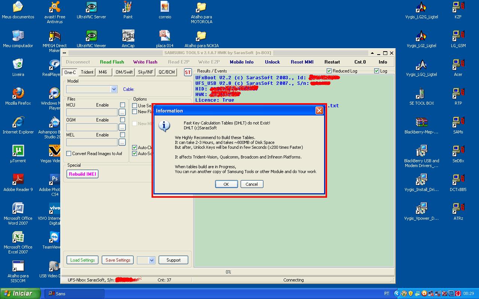
Task: Toggle the New Fla... options checkbox
Action: tap(134, 112)
